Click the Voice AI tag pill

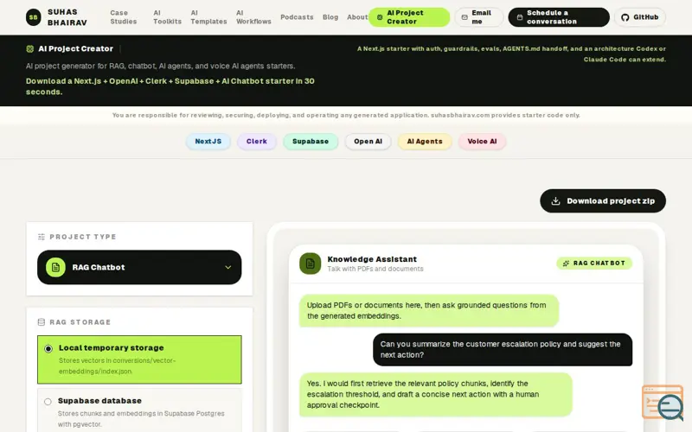483,142
